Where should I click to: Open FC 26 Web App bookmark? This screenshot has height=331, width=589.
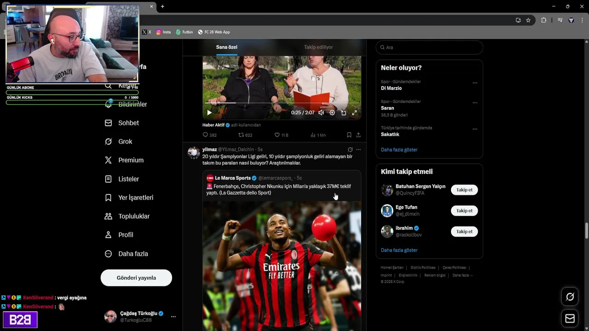point(214,32)
